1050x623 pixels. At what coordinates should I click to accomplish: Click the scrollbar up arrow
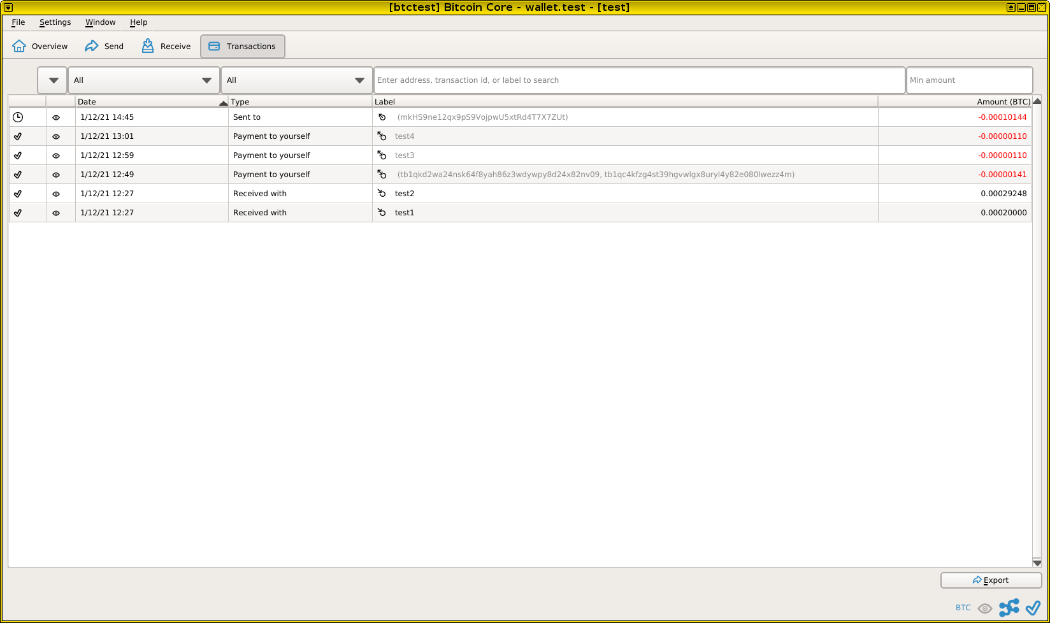[1037, 101]
